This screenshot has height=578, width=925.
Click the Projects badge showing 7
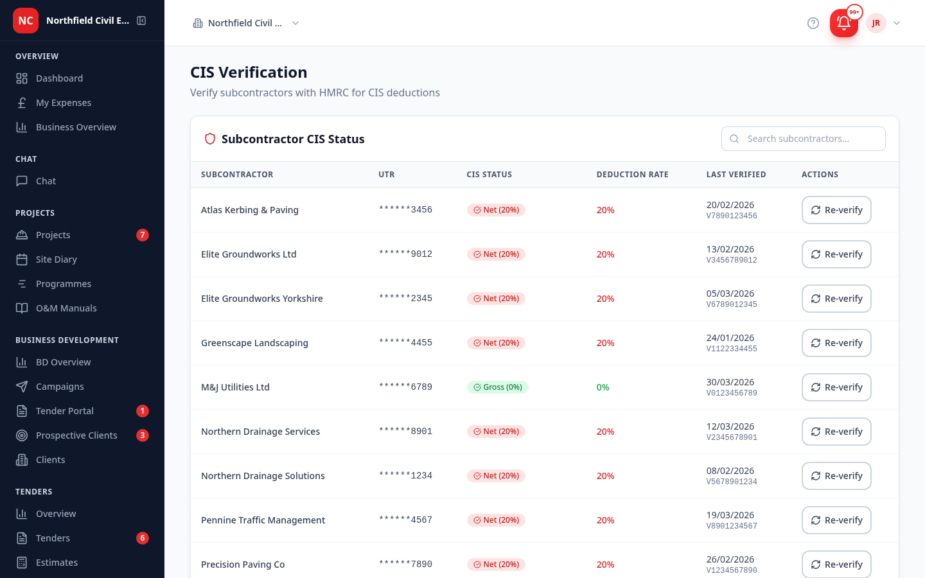click(143, 235)
